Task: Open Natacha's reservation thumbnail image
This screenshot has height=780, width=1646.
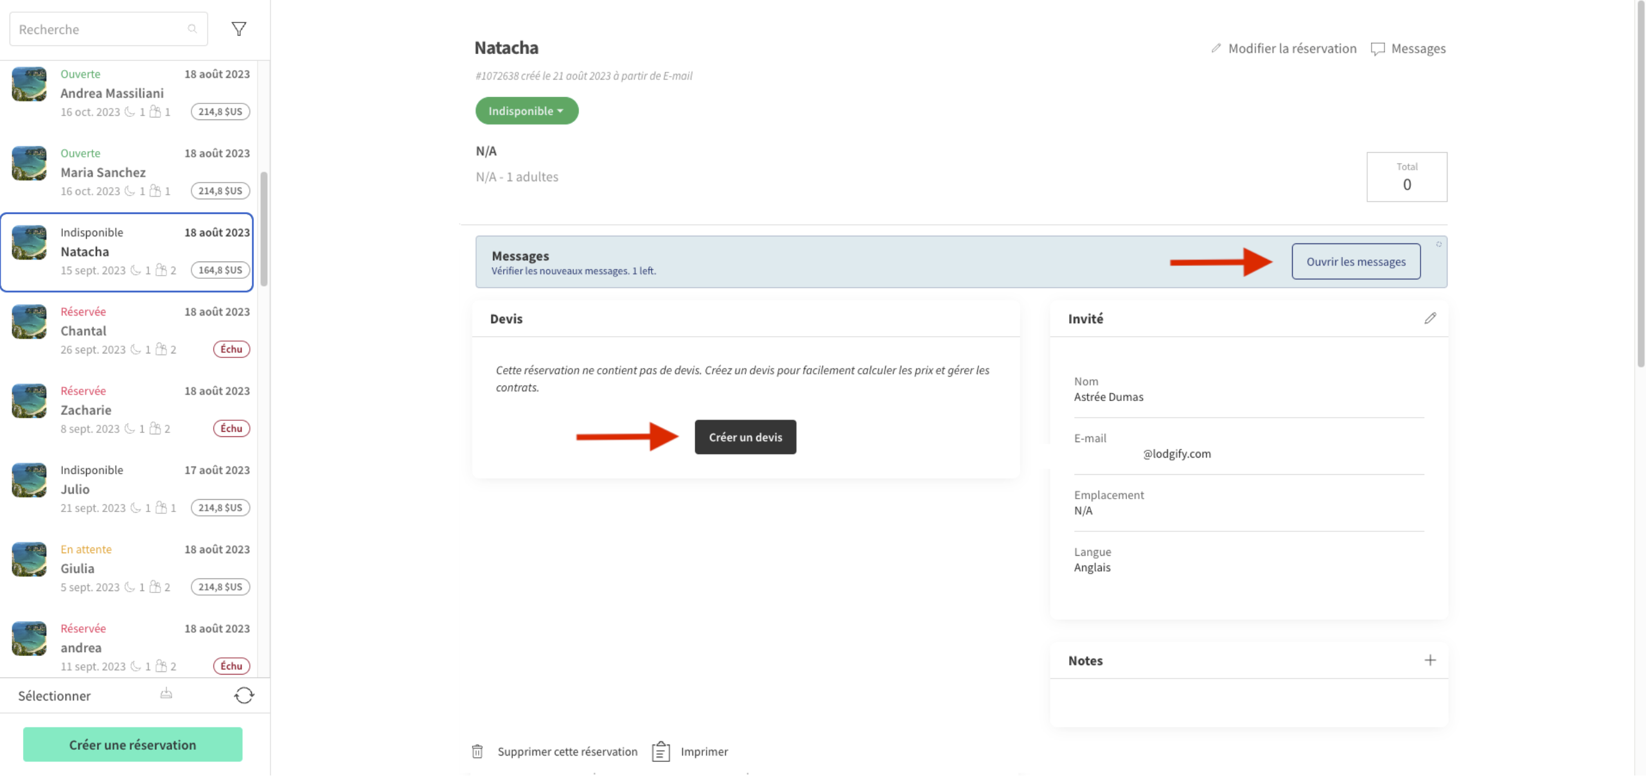Action: coord(28,242)
